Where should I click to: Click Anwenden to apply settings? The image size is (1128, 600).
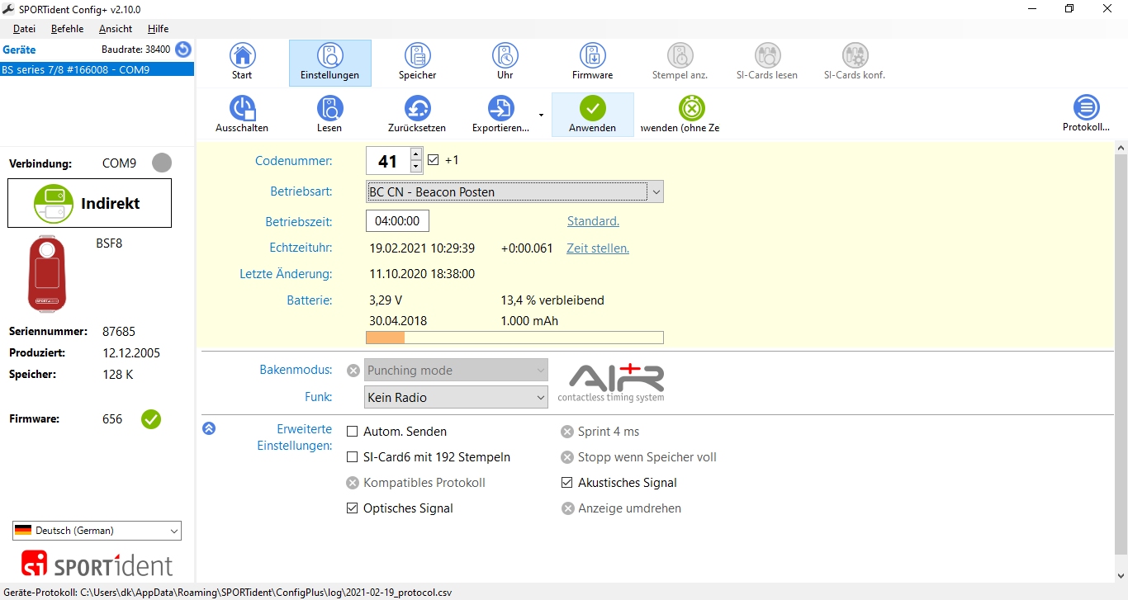click(x=592, y=115)
